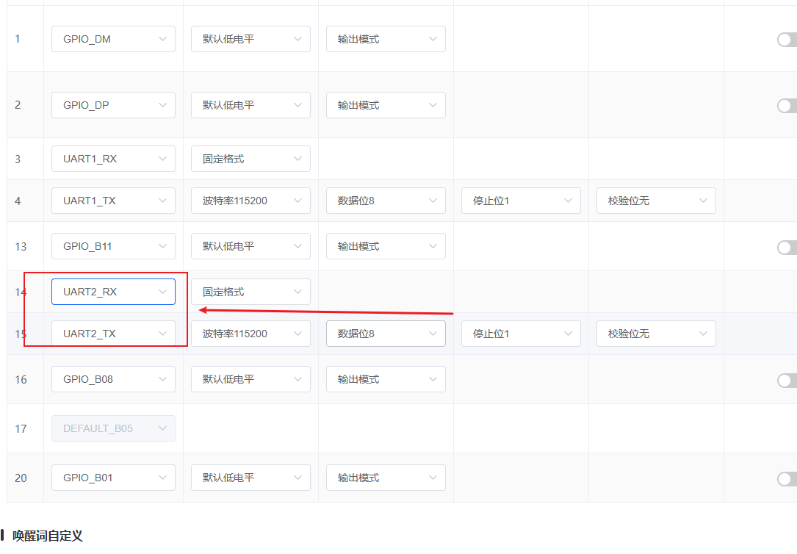Open the highlighted UART2_RX pin dropdown
Viewport: 797px width, 554px height.
point(112,291)
